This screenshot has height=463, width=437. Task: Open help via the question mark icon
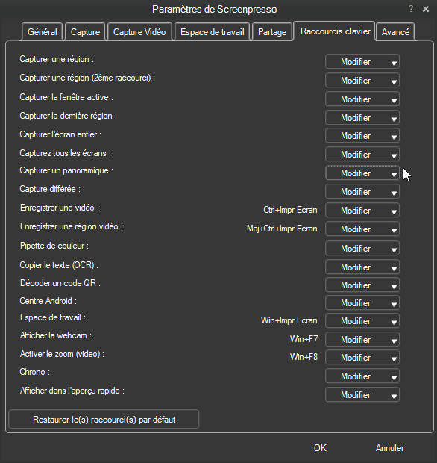pyautogui.click(x=411, y=9)
